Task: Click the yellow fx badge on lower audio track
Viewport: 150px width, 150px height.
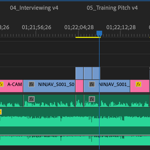Action: click(1, 112)
